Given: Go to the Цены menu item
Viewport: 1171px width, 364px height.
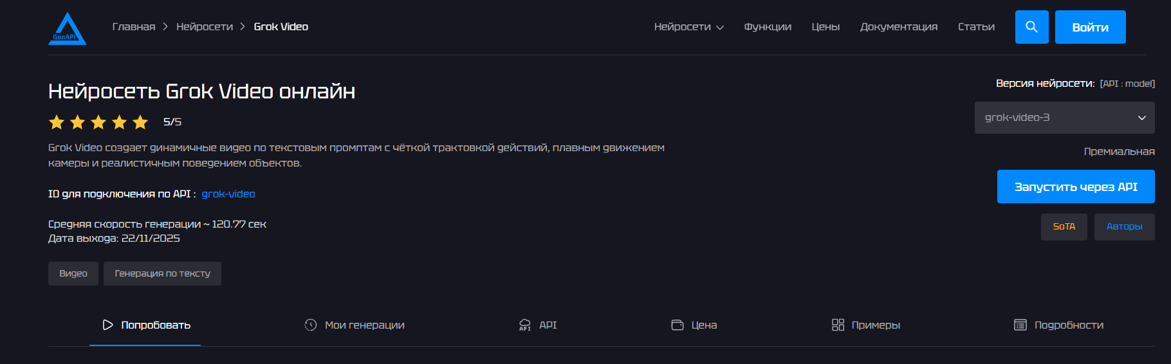Looking at the screenshot, I should 825,27.
